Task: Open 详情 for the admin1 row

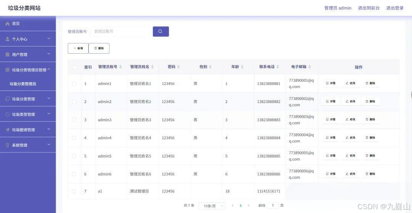Action: pyautogui.click(x=330, y=83)
